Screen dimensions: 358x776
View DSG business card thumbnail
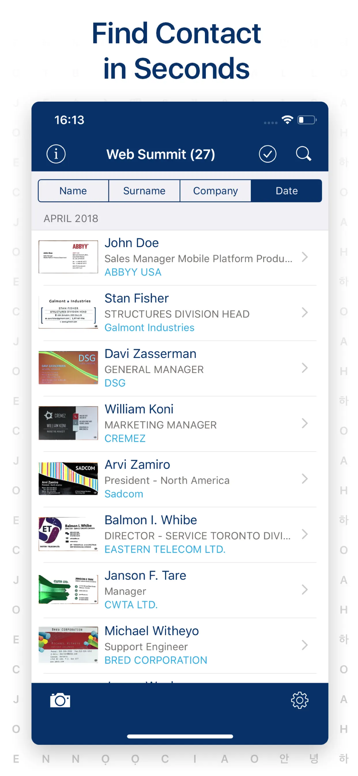click(68, 368)
